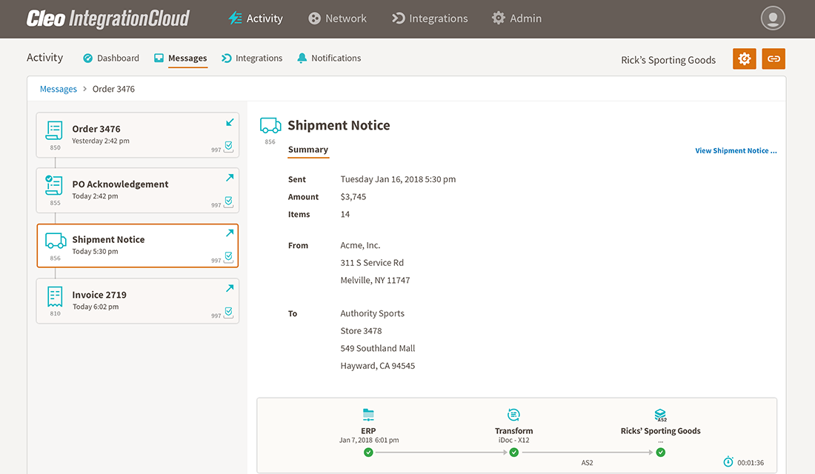This screenshot has height=474, width=815.
Task: Click 997 acknowledgment icon on PO Acknowledgement
Action: click(228, 201)
